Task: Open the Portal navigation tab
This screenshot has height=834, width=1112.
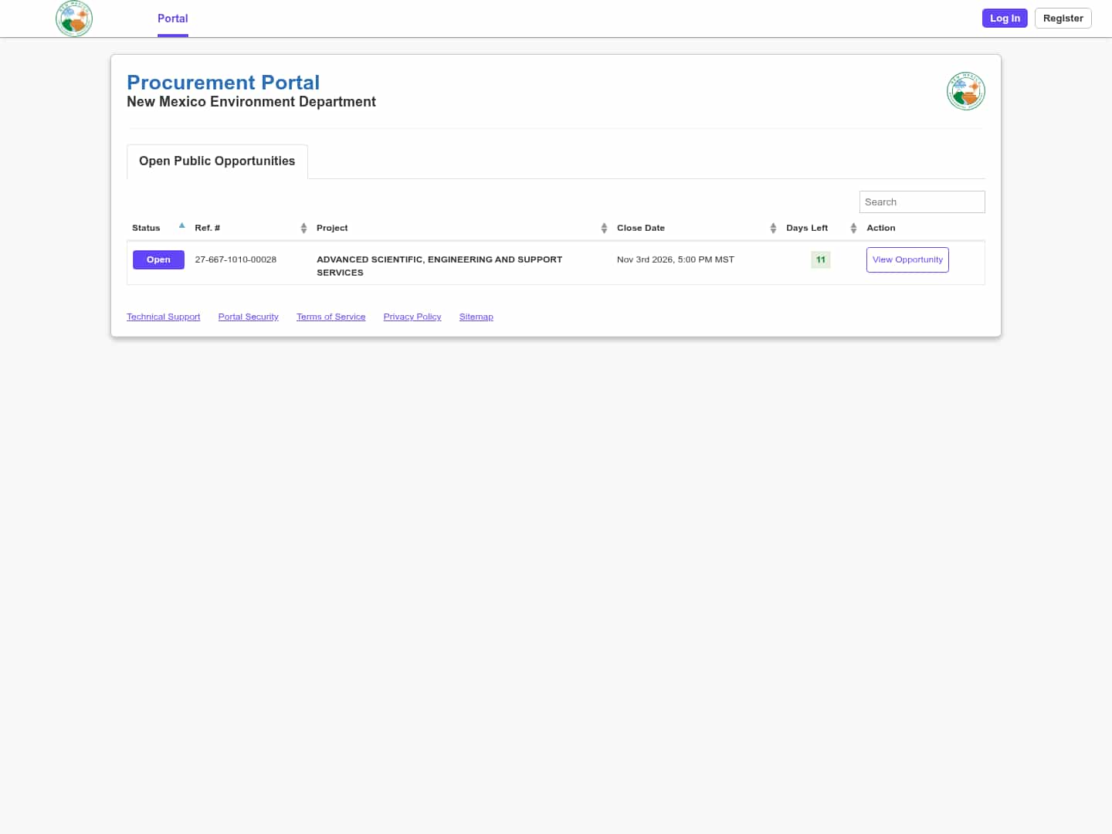Action: (x=173, y=19)
